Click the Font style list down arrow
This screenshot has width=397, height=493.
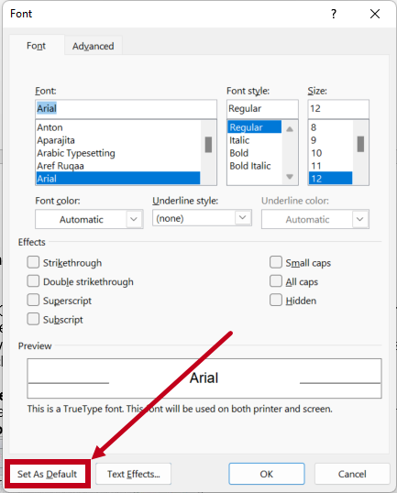click(x=290, y=177)
